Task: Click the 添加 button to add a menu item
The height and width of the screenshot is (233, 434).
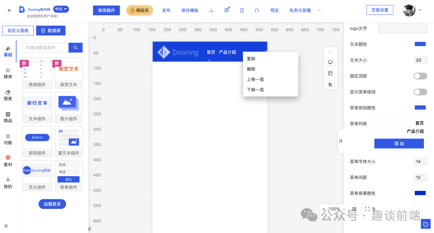Action: pos(399,143)
